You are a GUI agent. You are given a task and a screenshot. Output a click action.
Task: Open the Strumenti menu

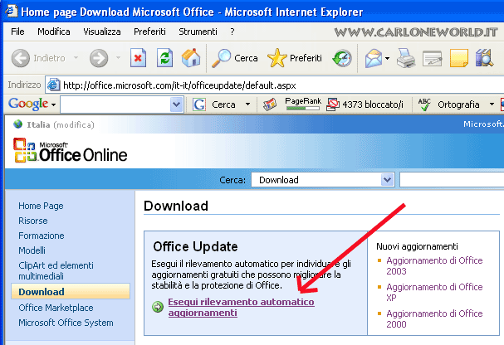point(198,32)
